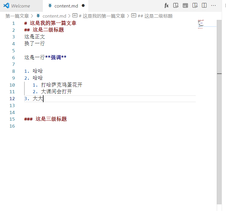
Task: Click line number 15 in the gutter
Action: pyautogui.click(x=12, y=119)
